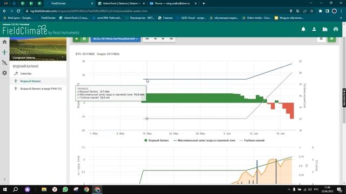Open the Chrome three-dot menu
This screenshot has height=194, width=346.
(x=341, y=11)
